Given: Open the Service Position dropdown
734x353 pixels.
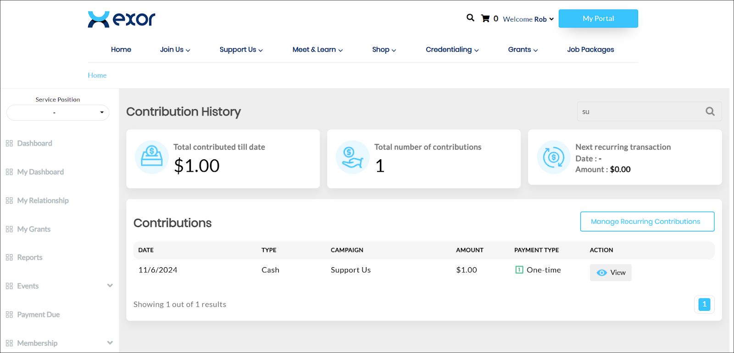Looking at the screenshot, I should click(x=58, y=112).
